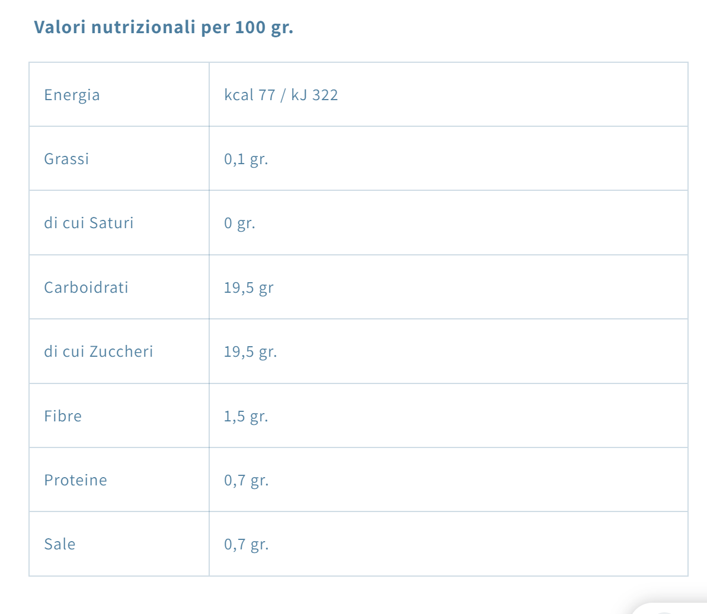Click the Proteine row label
The image size is (707, 614).
[x=75, y=480]
